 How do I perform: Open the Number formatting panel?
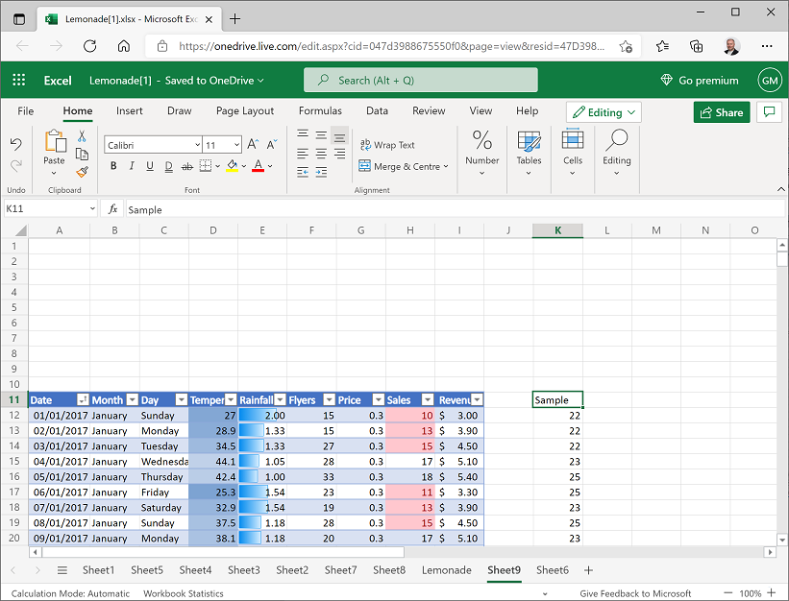(481, 149)
